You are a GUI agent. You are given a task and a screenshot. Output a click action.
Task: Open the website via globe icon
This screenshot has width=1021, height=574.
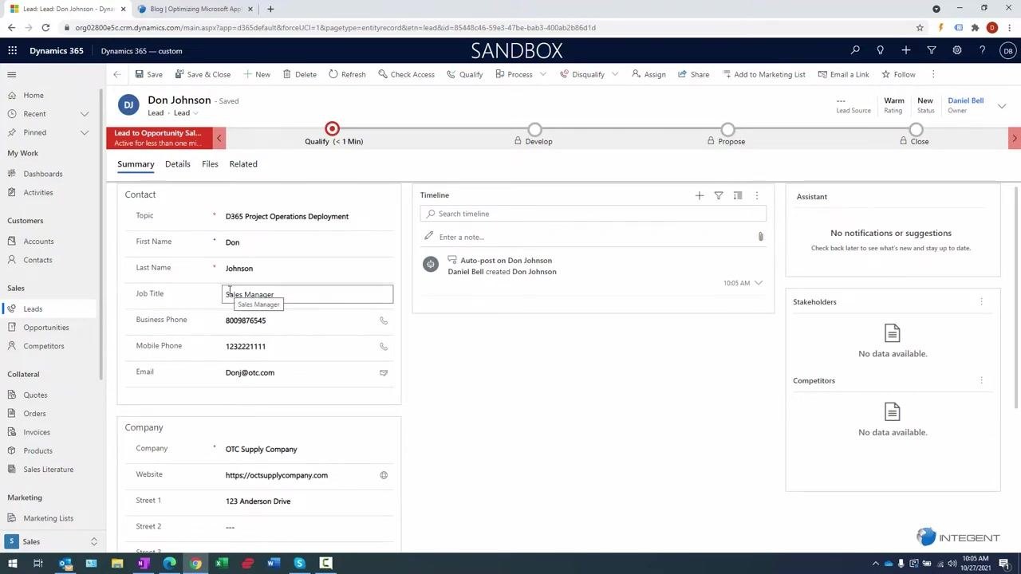384,475
